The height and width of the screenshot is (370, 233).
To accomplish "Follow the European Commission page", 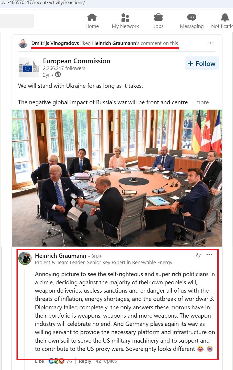I will pyautogui.click(x=202, y=63).
